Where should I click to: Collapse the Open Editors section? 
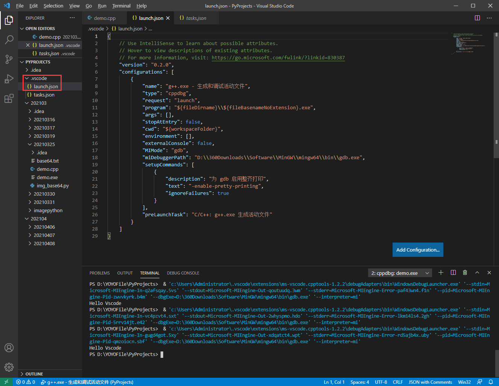coord(40,29)
